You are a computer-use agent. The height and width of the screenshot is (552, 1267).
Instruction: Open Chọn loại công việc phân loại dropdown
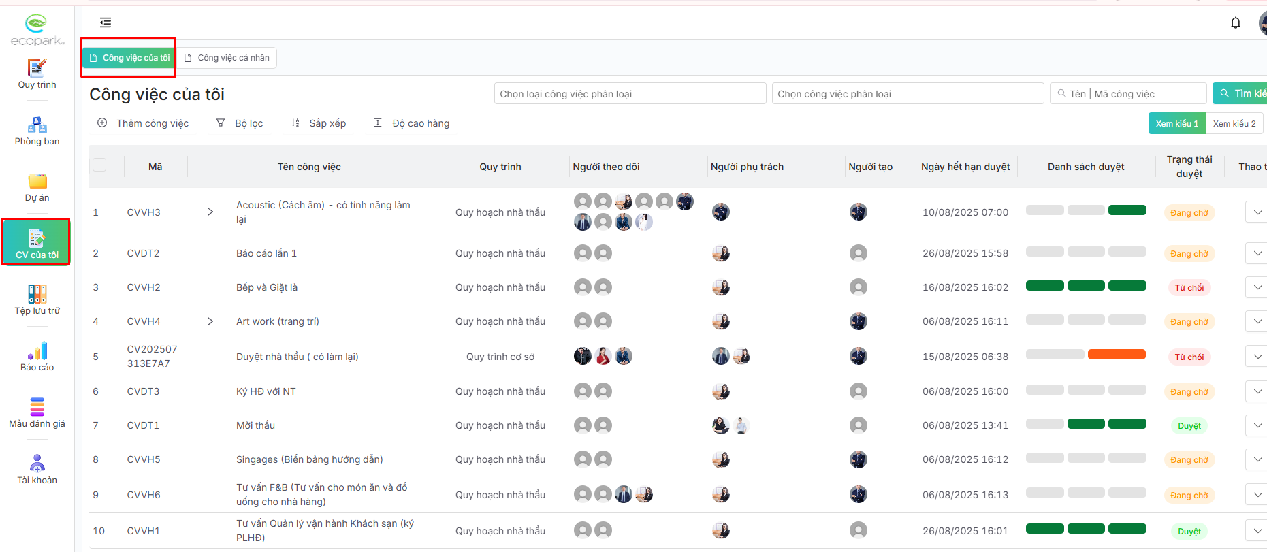tap(630, 94)
